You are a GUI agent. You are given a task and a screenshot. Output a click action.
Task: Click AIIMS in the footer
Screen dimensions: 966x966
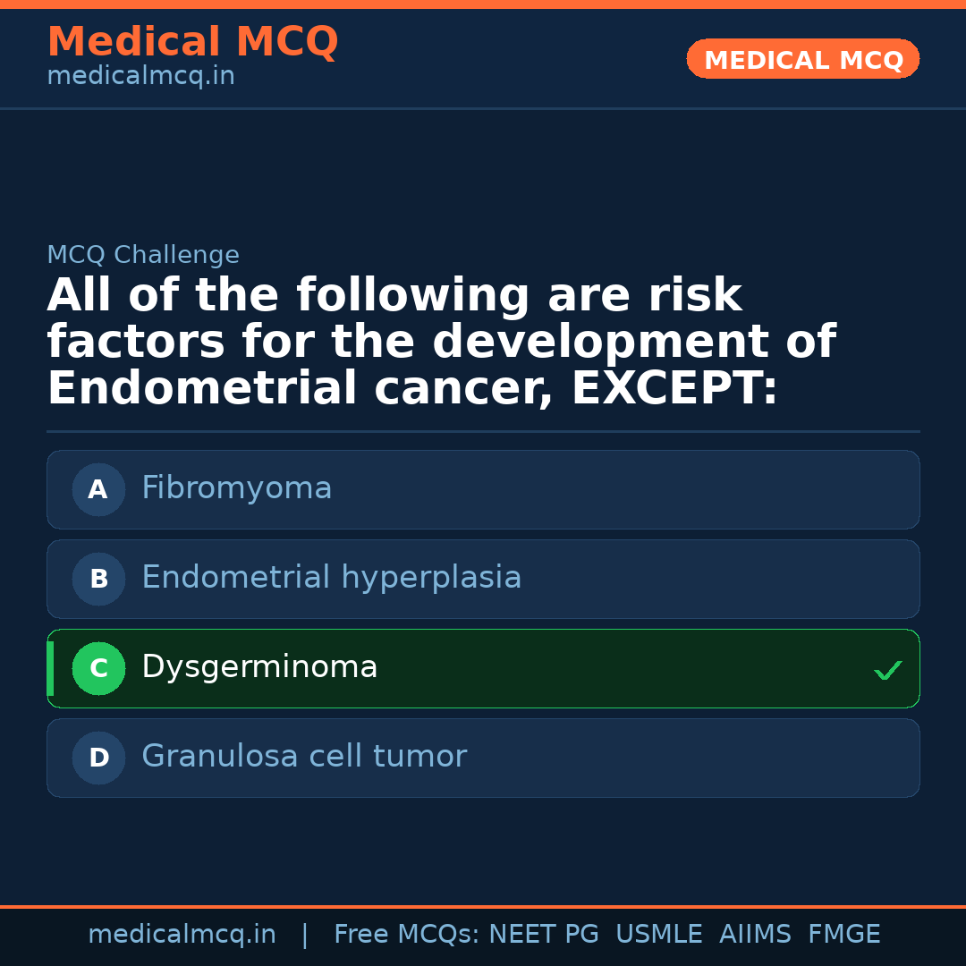pyautogui.click(x=755, y=935)
